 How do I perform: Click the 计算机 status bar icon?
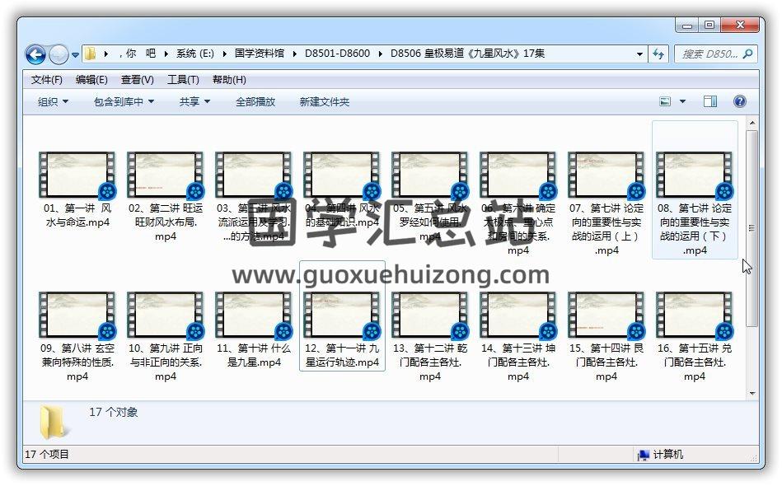pos(644,455)
